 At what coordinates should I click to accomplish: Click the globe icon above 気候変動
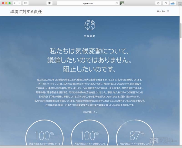pyautogui.click(x=90, y=25)
